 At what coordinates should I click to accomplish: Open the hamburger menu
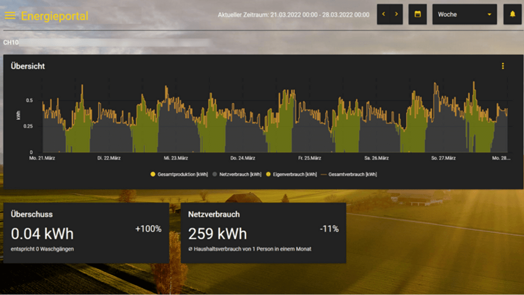[10, 16]
